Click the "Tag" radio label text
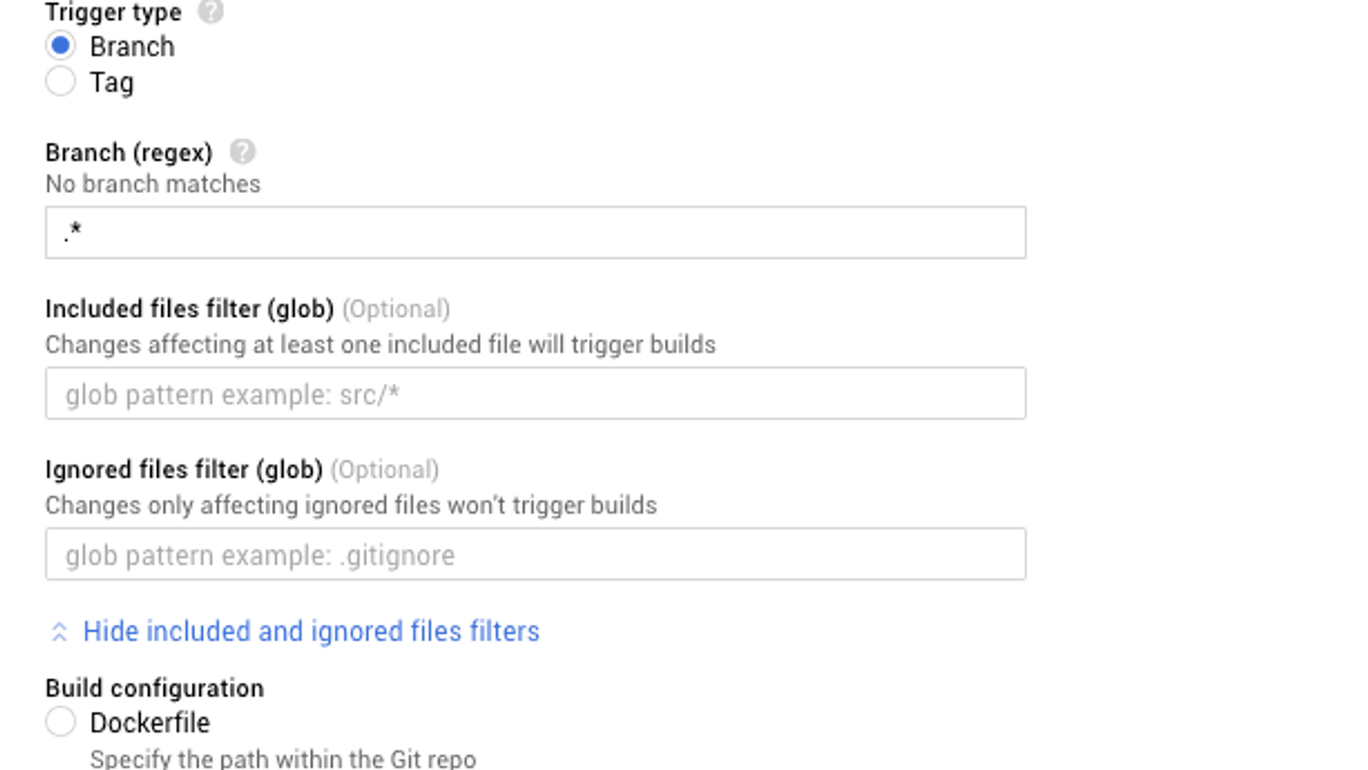 [112, 83]
